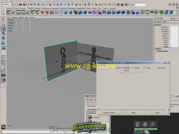
Task: Switch to the Curves shelf tab
Action: tap(16, 8)
